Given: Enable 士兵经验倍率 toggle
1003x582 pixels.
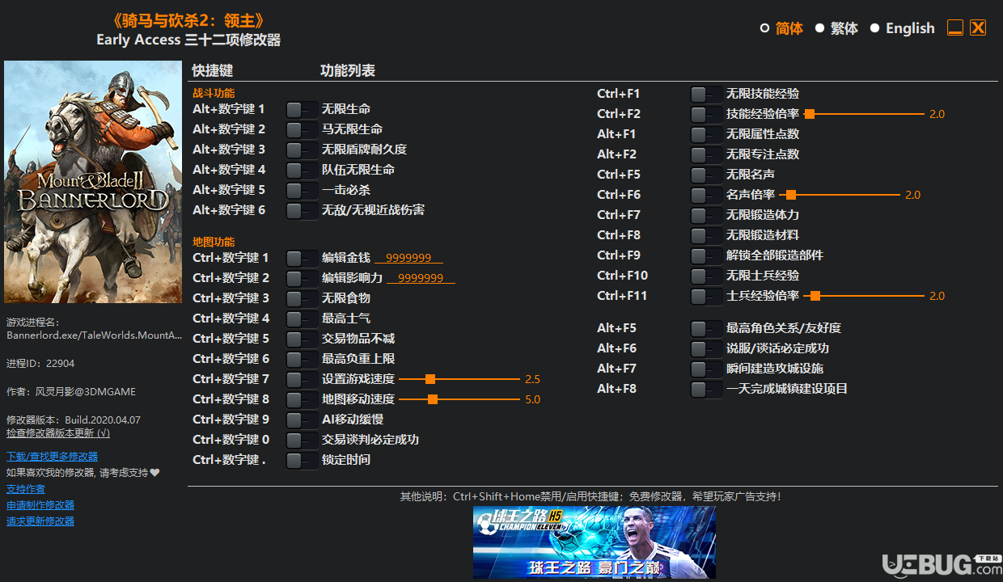Looking at the screenshot, I should pos(706,296).
